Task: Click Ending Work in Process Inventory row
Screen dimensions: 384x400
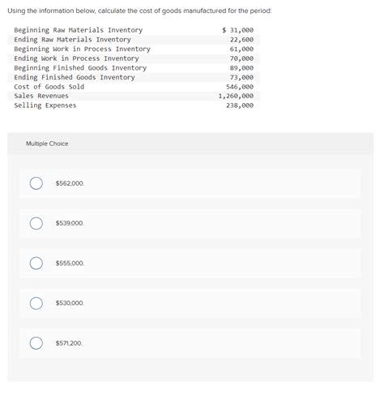Action: click(134, 58)
